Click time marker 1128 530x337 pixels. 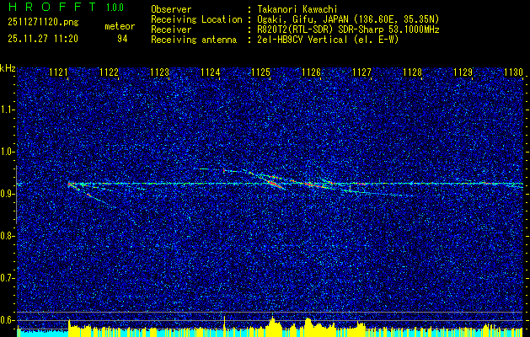413,72
